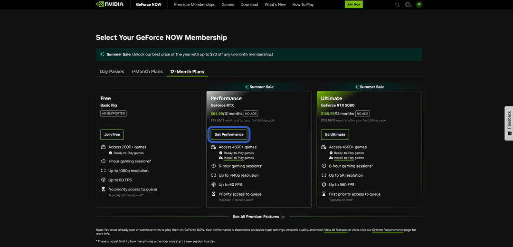Expand See All Premium Features chevron
This screenshot has width=513, height=247.
point(283,217)
